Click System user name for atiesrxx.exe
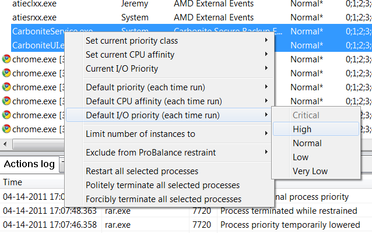Image resolution: width=372 pixels, height=233 pixels. pos(135,17)
